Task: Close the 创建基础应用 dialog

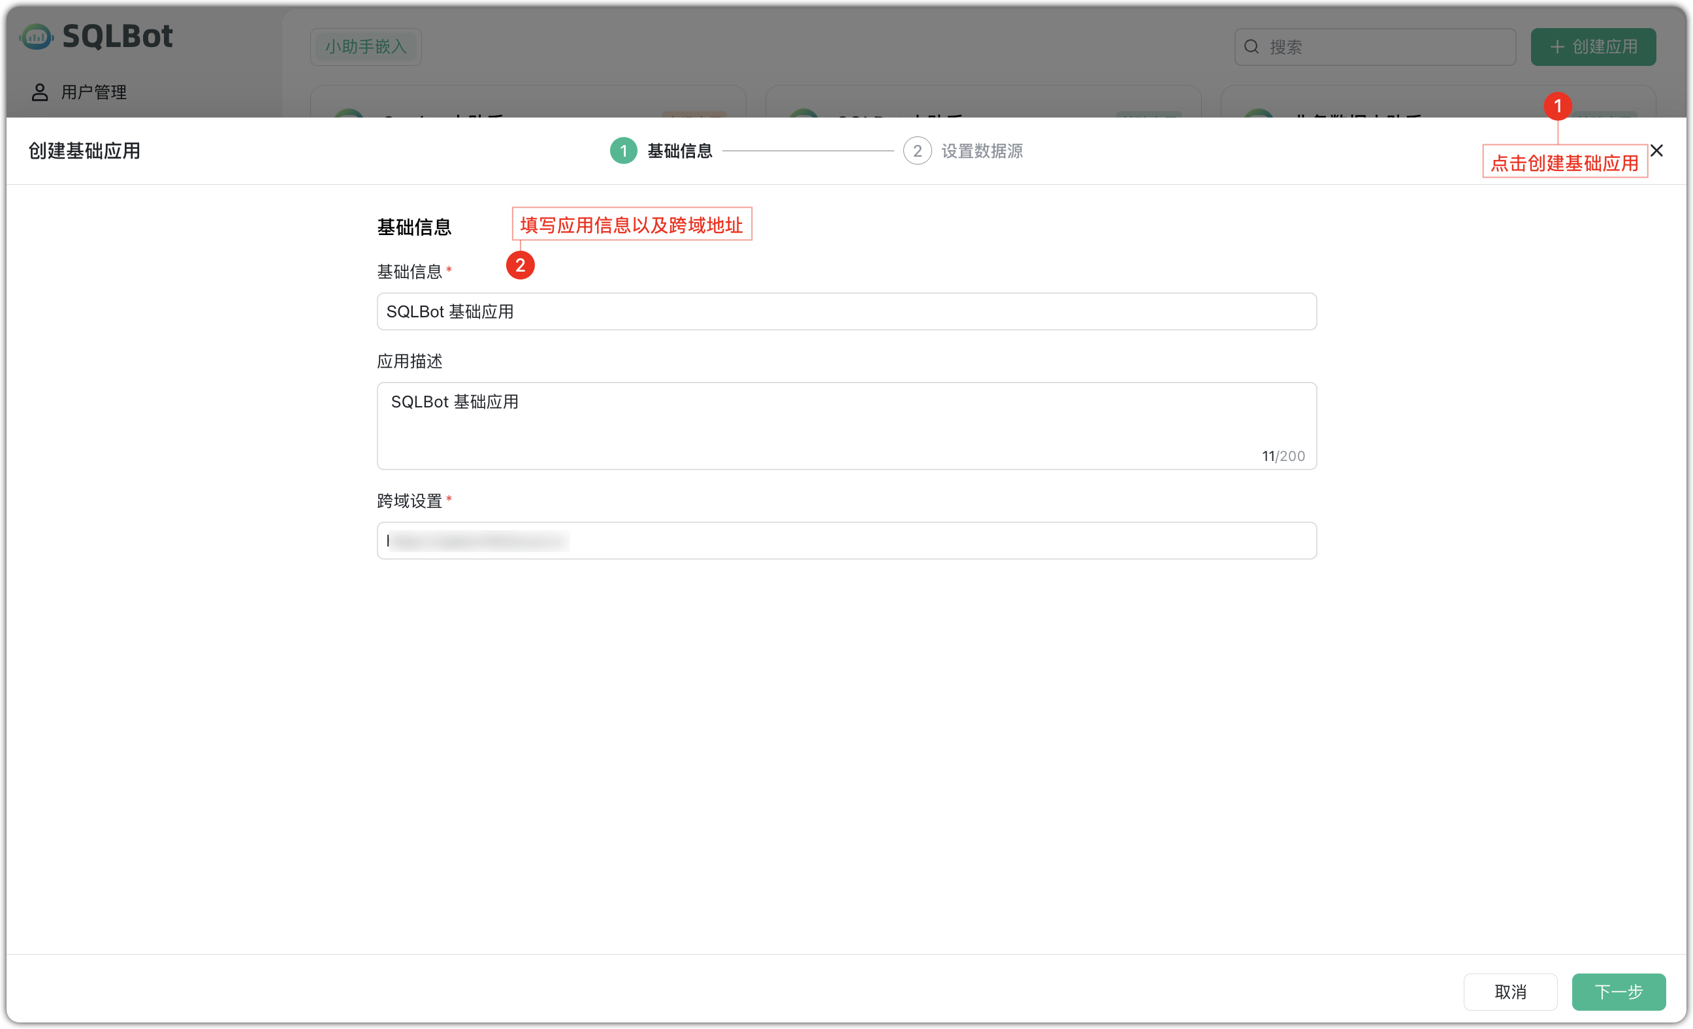Action: pyautogui.click(x=1657, y=150)
